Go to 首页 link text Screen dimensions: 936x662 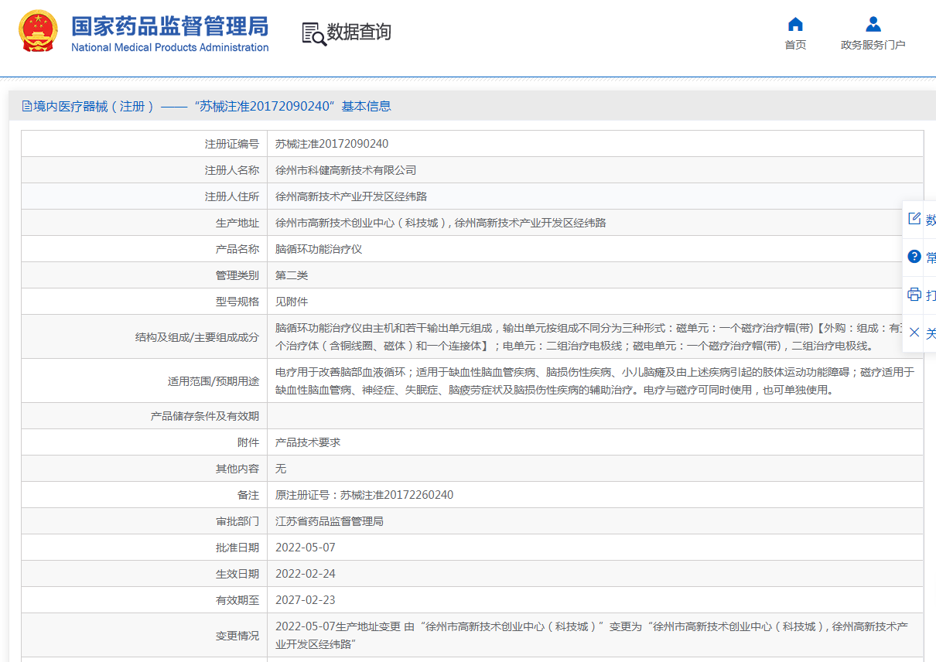tap(795, 45)
